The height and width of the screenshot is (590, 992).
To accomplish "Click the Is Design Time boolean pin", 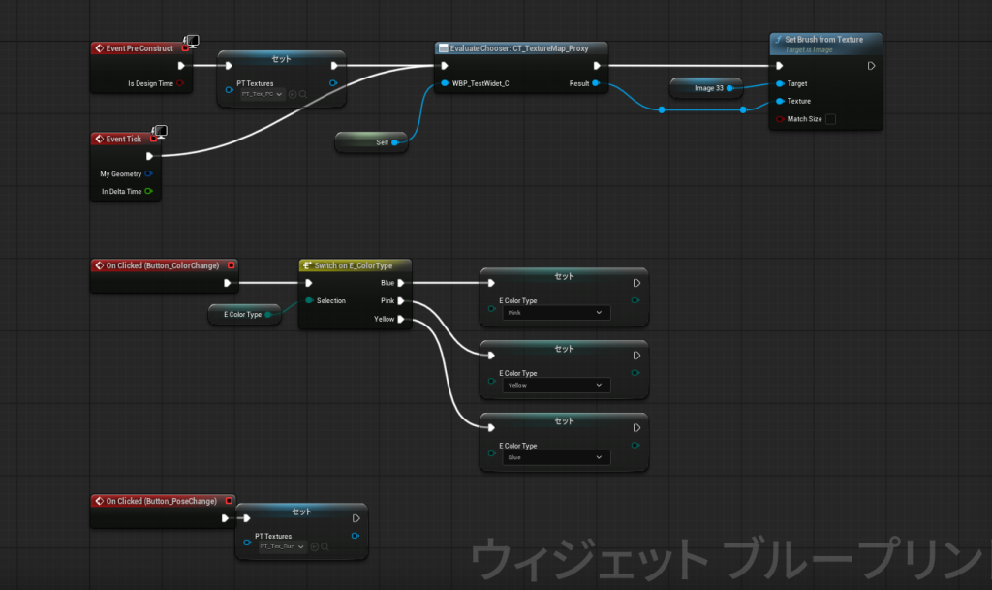I will click(181, 83).
